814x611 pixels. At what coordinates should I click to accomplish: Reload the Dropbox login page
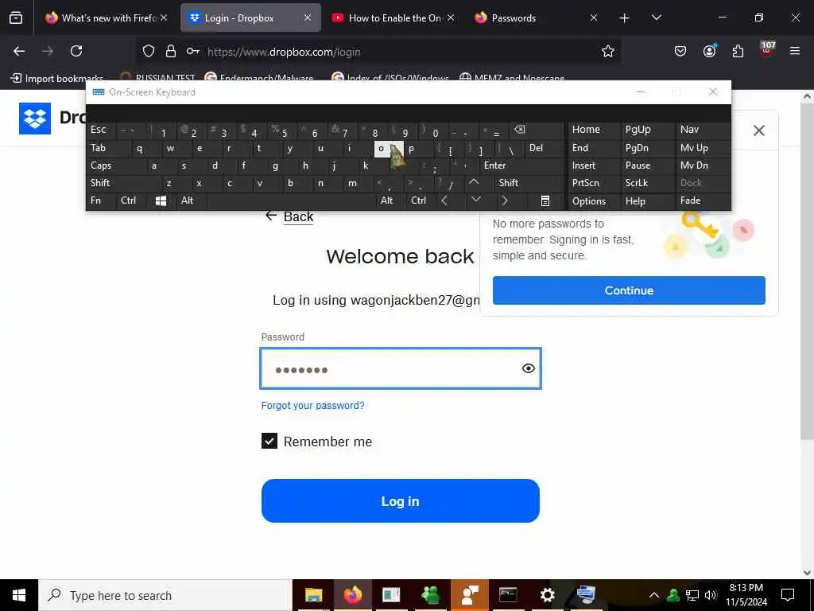[76, 51]
